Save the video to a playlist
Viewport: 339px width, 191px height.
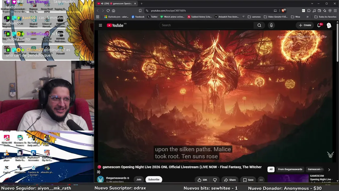pyautogui.click(x=248, y=180)
